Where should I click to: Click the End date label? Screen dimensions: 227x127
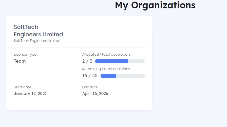(90, 87)
